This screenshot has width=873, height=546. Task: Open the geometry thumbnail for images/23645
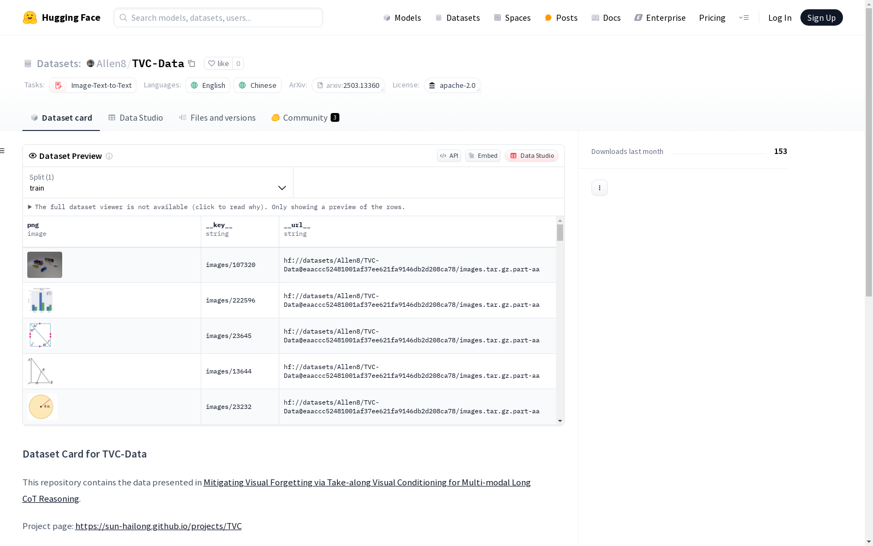[x=40, y=336]
